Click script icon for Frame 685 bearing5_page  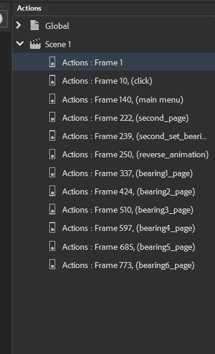[52, 246]
